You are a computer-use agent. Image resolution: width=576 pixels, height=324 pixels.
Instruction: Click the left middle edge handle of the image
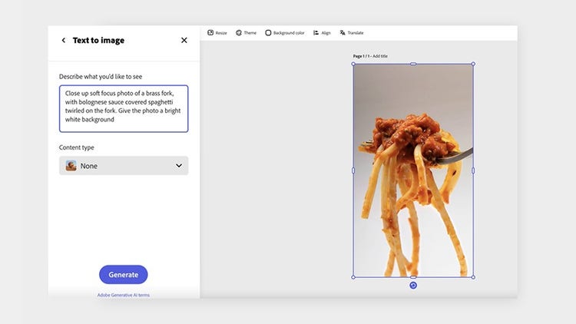point(353,170)
